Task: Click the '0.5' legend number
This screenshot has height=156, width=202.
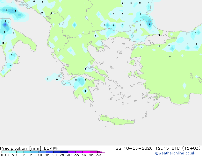Action: 11,155
